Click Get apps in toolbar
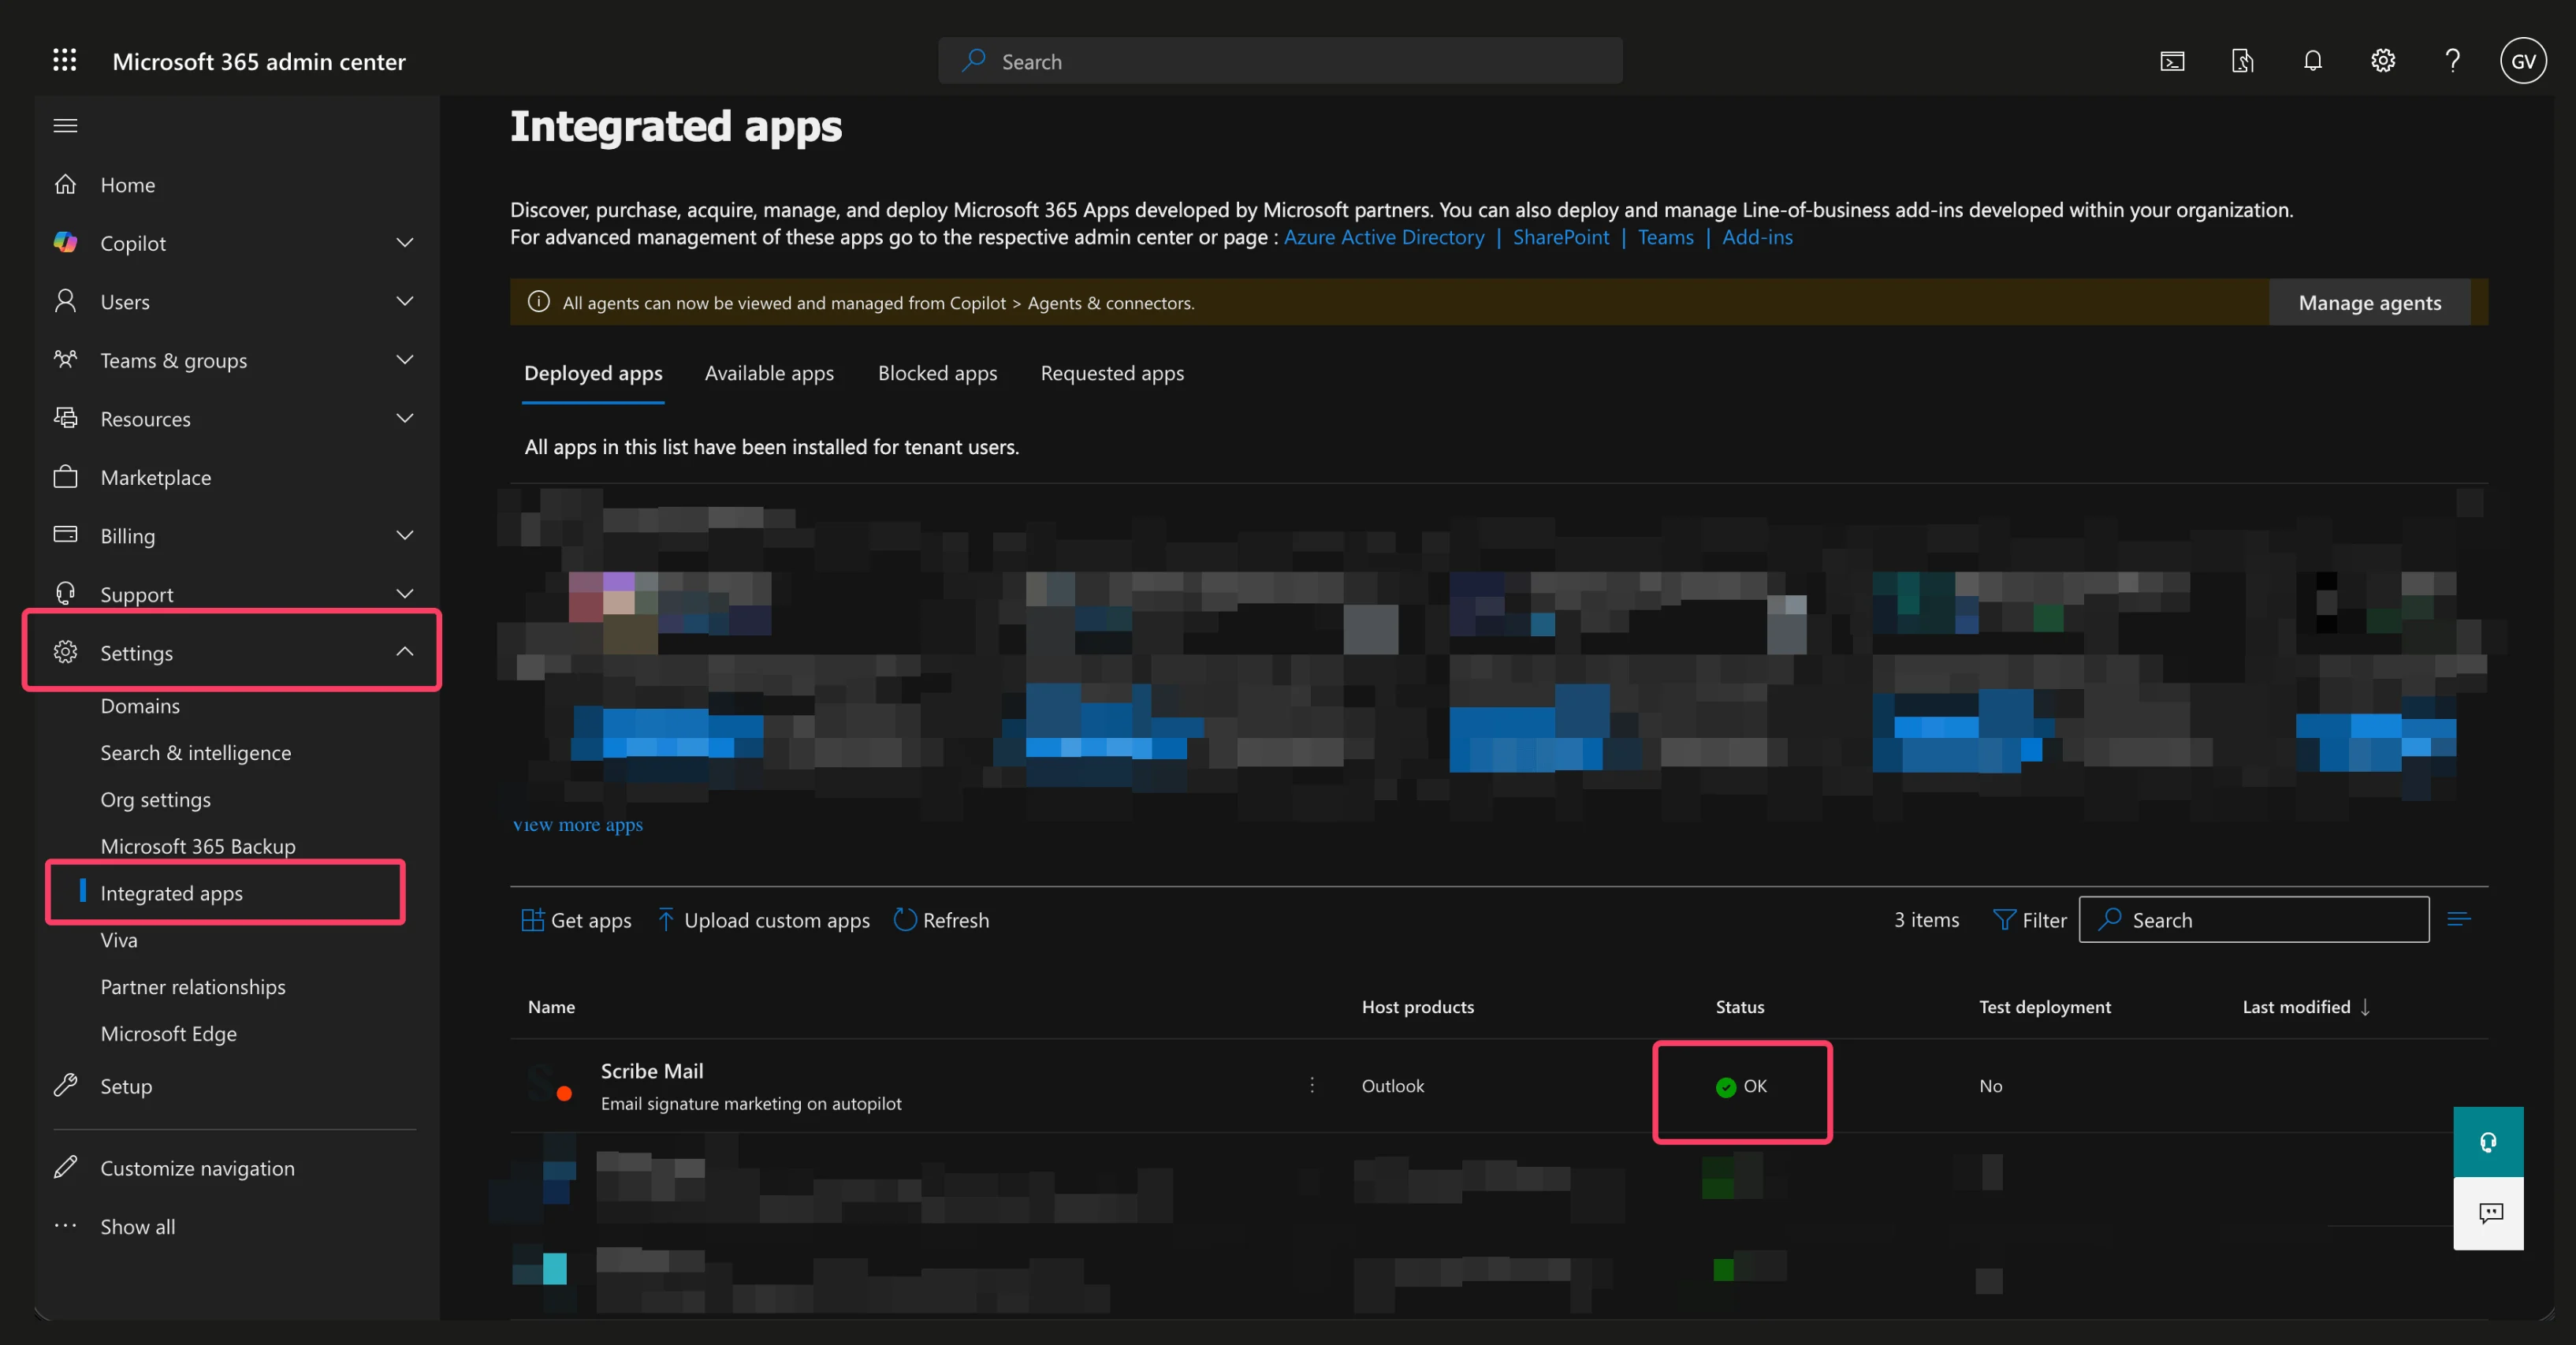 click(576, 920)
